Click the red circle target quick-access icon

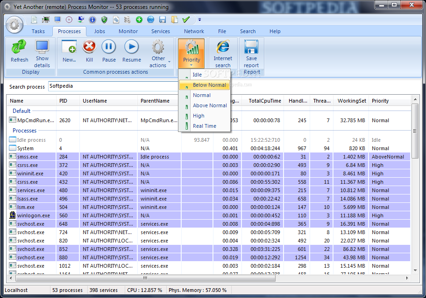69,20
